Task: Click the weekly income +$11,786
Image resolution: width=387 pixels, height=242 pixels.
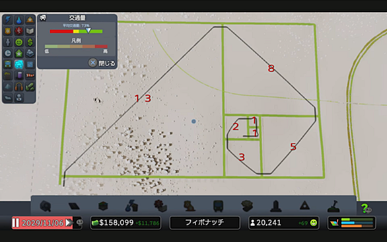Action: point(147,223)
